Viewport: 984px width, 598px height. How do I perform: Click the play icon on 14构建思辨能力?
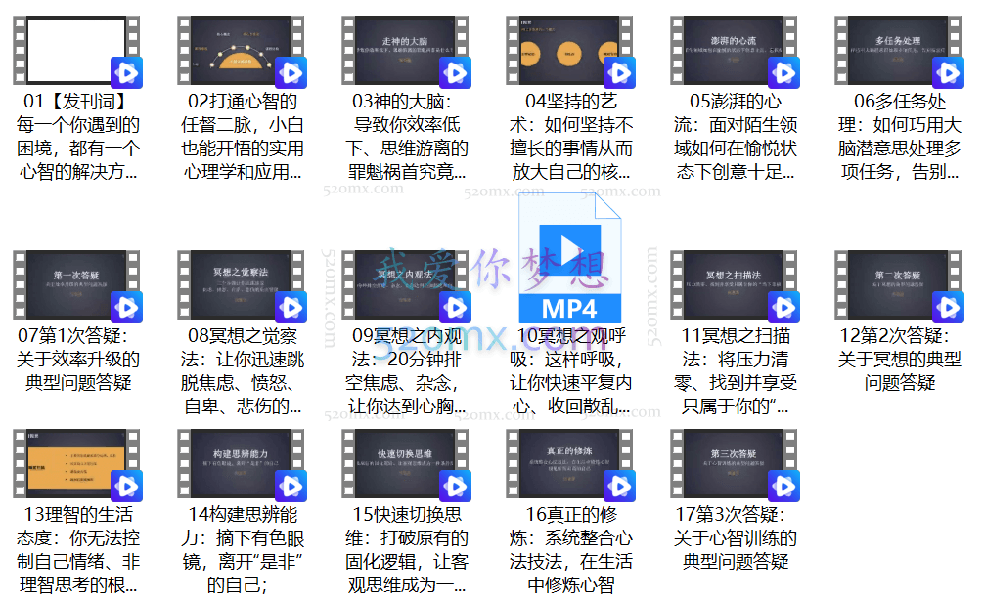[x=292, y=485]
